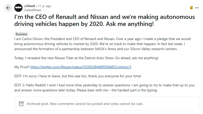Screen dimensions: 203x114
Task: Open the Twitter proof photo link
Action: pos(81,67)
